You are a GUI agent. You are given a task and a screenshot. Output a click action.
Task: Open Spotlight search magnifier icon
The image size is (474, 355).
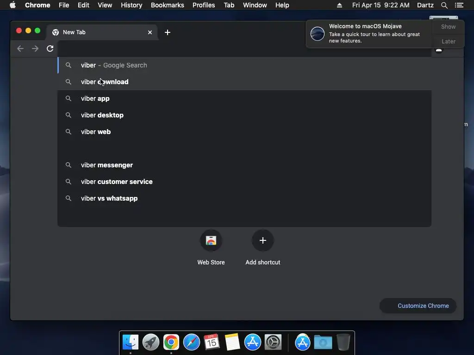click(444, 5)
